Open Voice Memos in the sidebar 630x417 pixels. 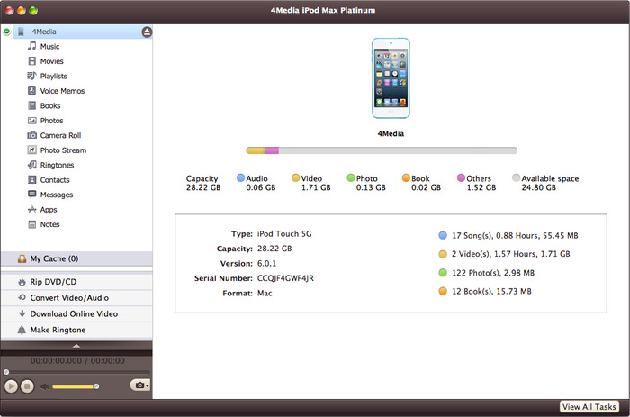pos(61,91)
